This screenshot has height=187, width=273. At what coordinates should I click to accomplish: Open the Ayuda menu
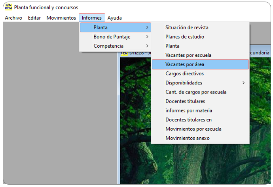115,18
